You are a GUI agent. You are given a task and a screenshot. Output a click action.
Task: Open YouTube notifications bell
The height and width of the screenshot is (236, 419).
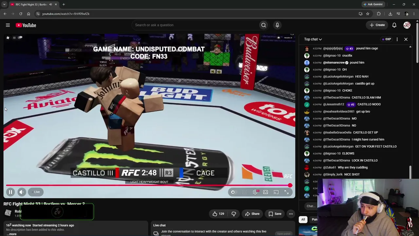coord(394,25)
